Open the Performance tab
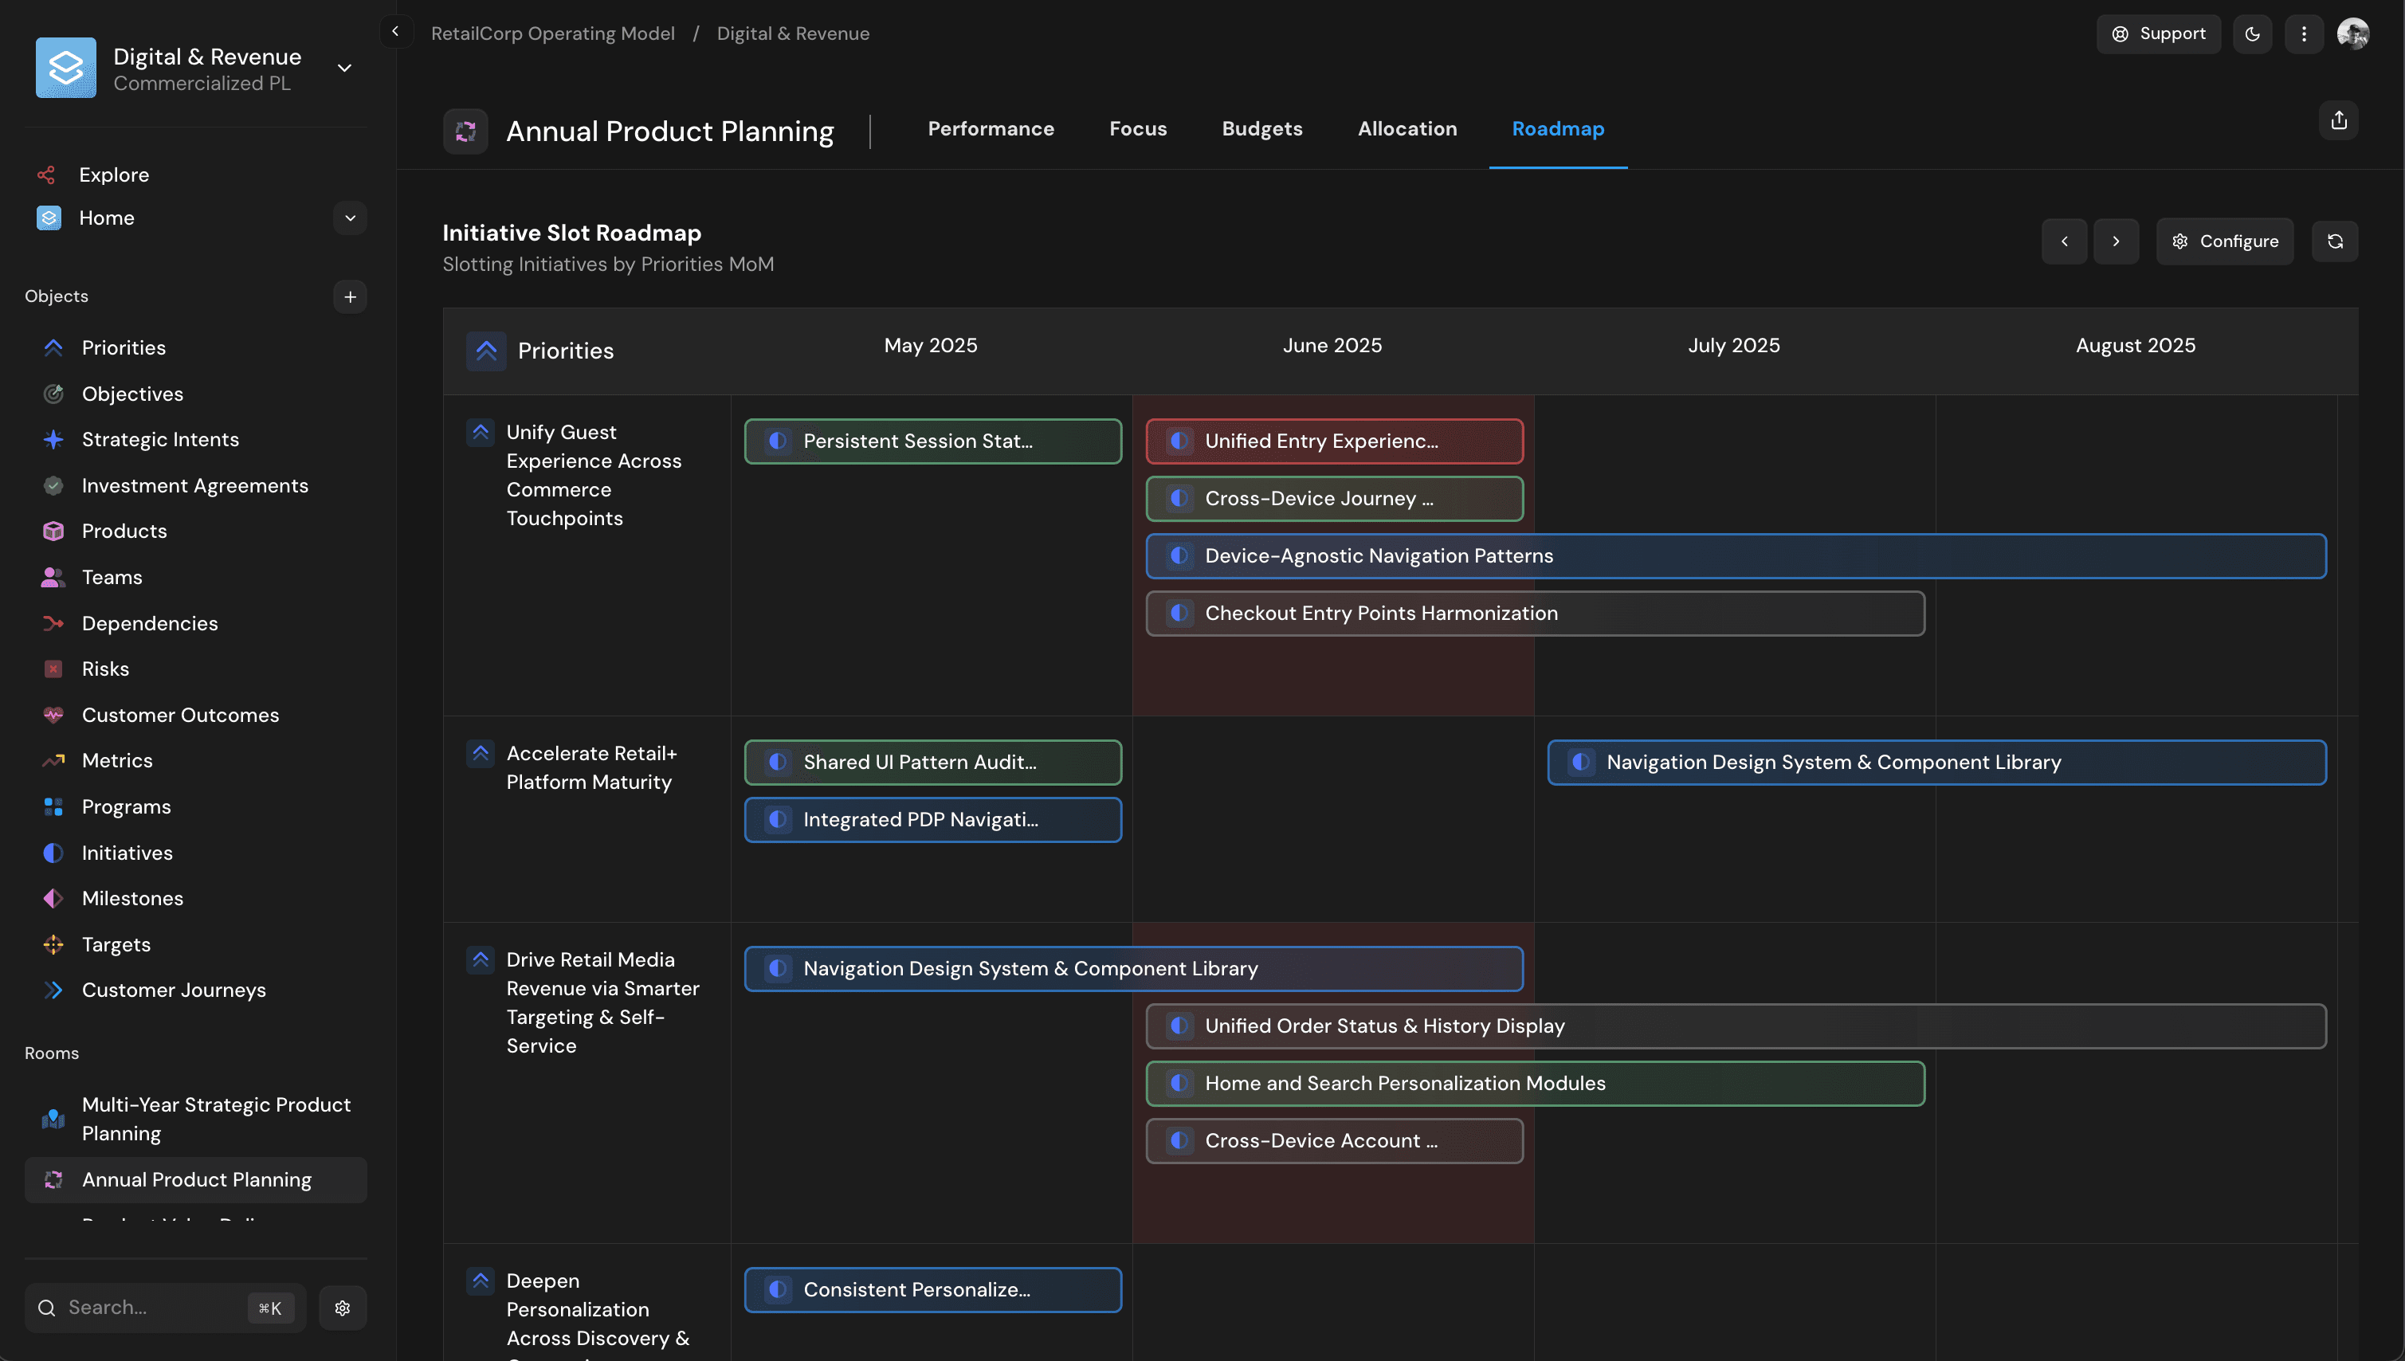Image resolution: width=2405 pixels, height=1361 pixels. click(x=991, y=129)
